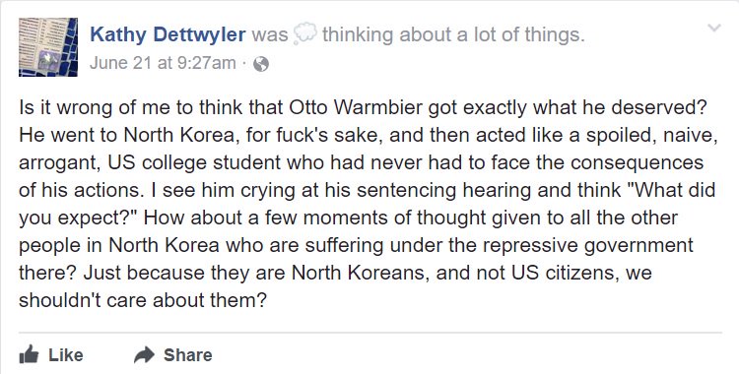Click the thumbs-up Like icon

click(x=29, y=354)
